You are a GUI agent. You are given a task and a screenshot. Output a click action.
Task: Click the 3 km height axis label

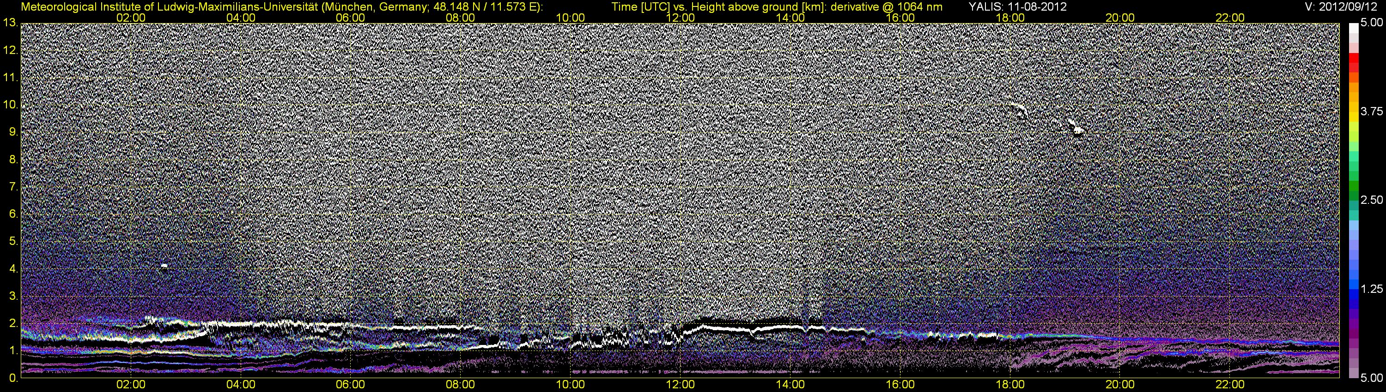[13, 296]
